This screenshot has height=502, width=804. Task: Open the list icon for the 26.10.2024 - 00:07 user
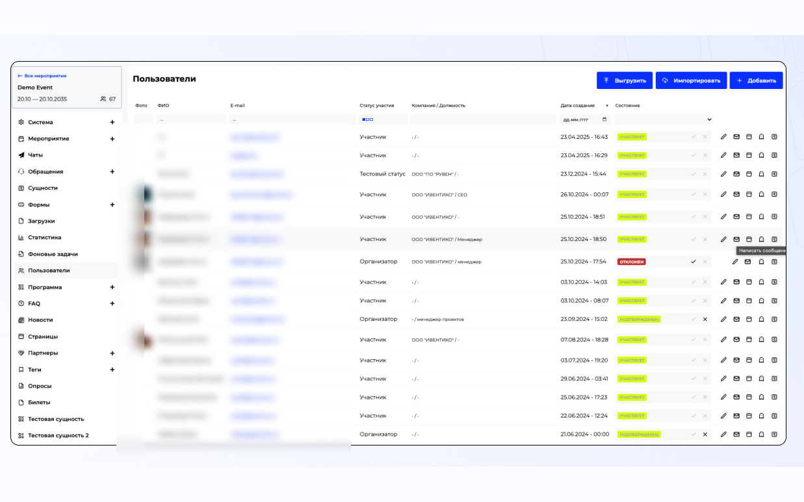click(774, 194)
